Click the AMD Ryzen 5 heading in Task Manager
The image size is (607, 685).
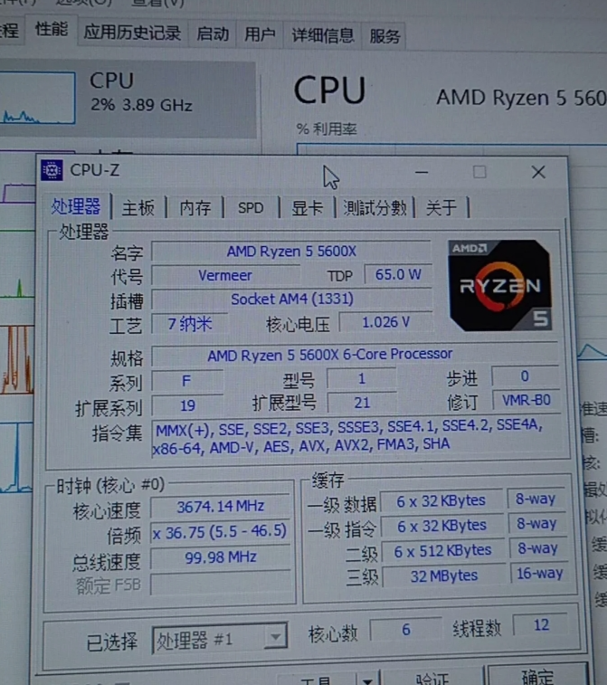(x=521, y=98)
